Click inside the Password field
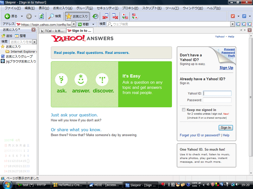 [x=217, y=100]
